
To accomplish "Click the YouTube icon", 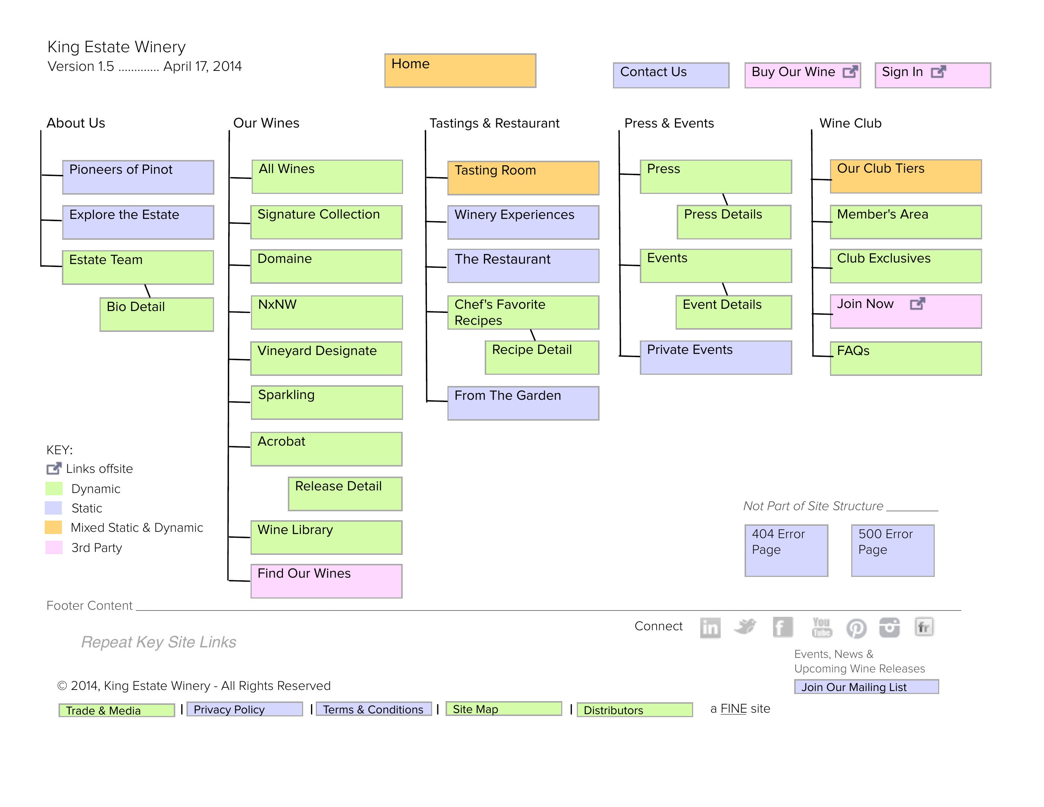I will tap(821, 627).
